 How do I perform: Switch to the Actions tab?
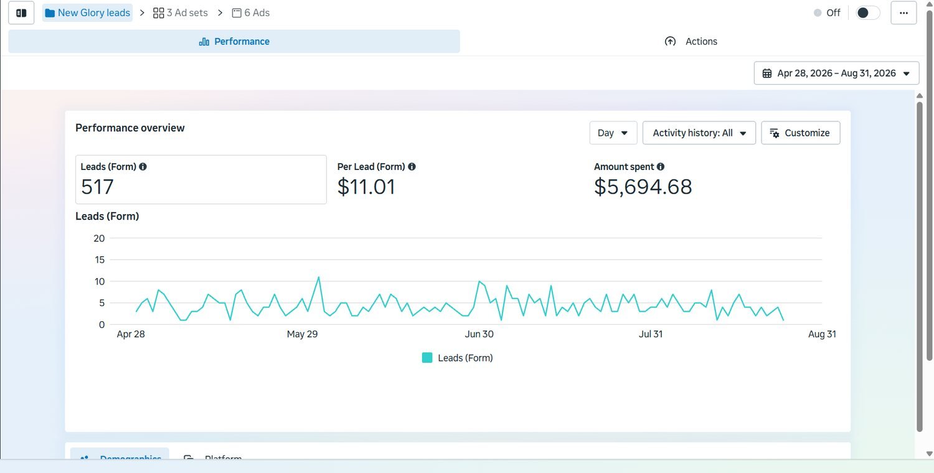(x=691, y=42)
